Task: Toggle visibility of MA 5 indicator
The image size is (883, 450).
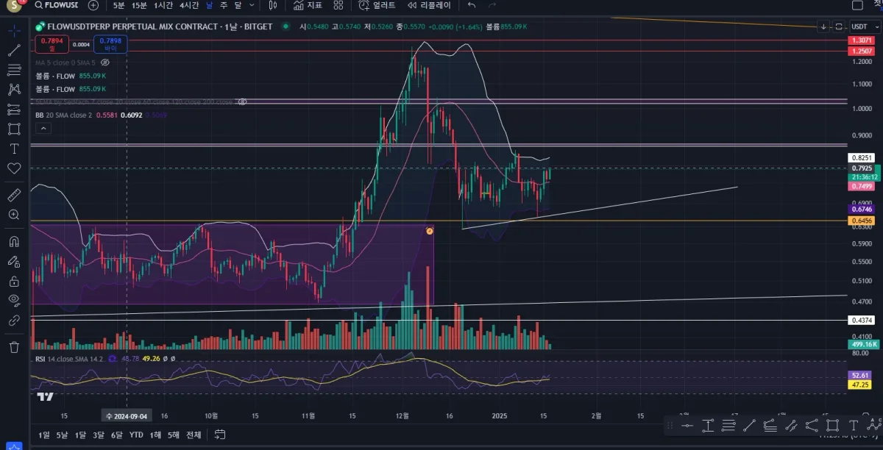Action: 104,63
